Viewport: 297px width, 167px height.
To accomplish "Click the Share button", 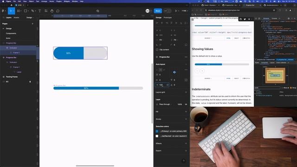I will pyautogui.click(x=158, y=11).
